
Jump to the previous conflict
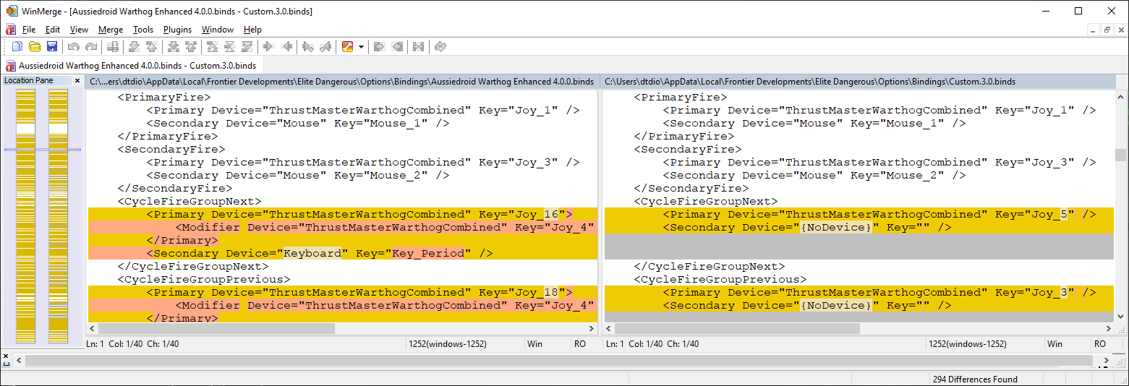[x=191, y=47]
